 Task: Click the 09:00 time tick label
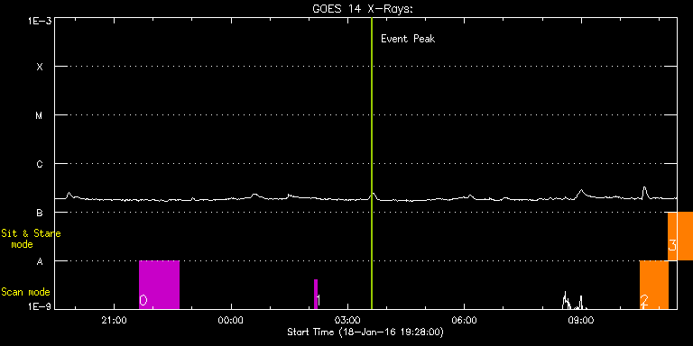pyautogui.click(x=581, y=321)
